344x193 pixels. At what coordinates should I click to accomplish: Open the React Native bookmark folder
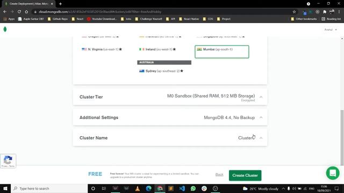[x=189, y=19]
